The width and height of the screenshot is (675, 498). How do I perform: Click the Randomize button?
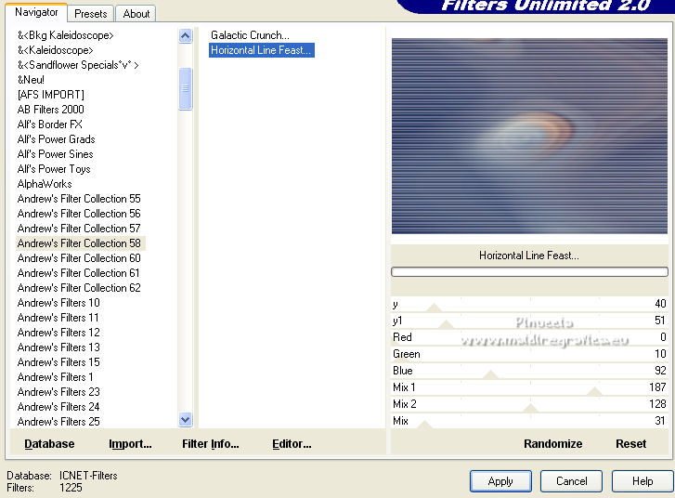[552, 444]
